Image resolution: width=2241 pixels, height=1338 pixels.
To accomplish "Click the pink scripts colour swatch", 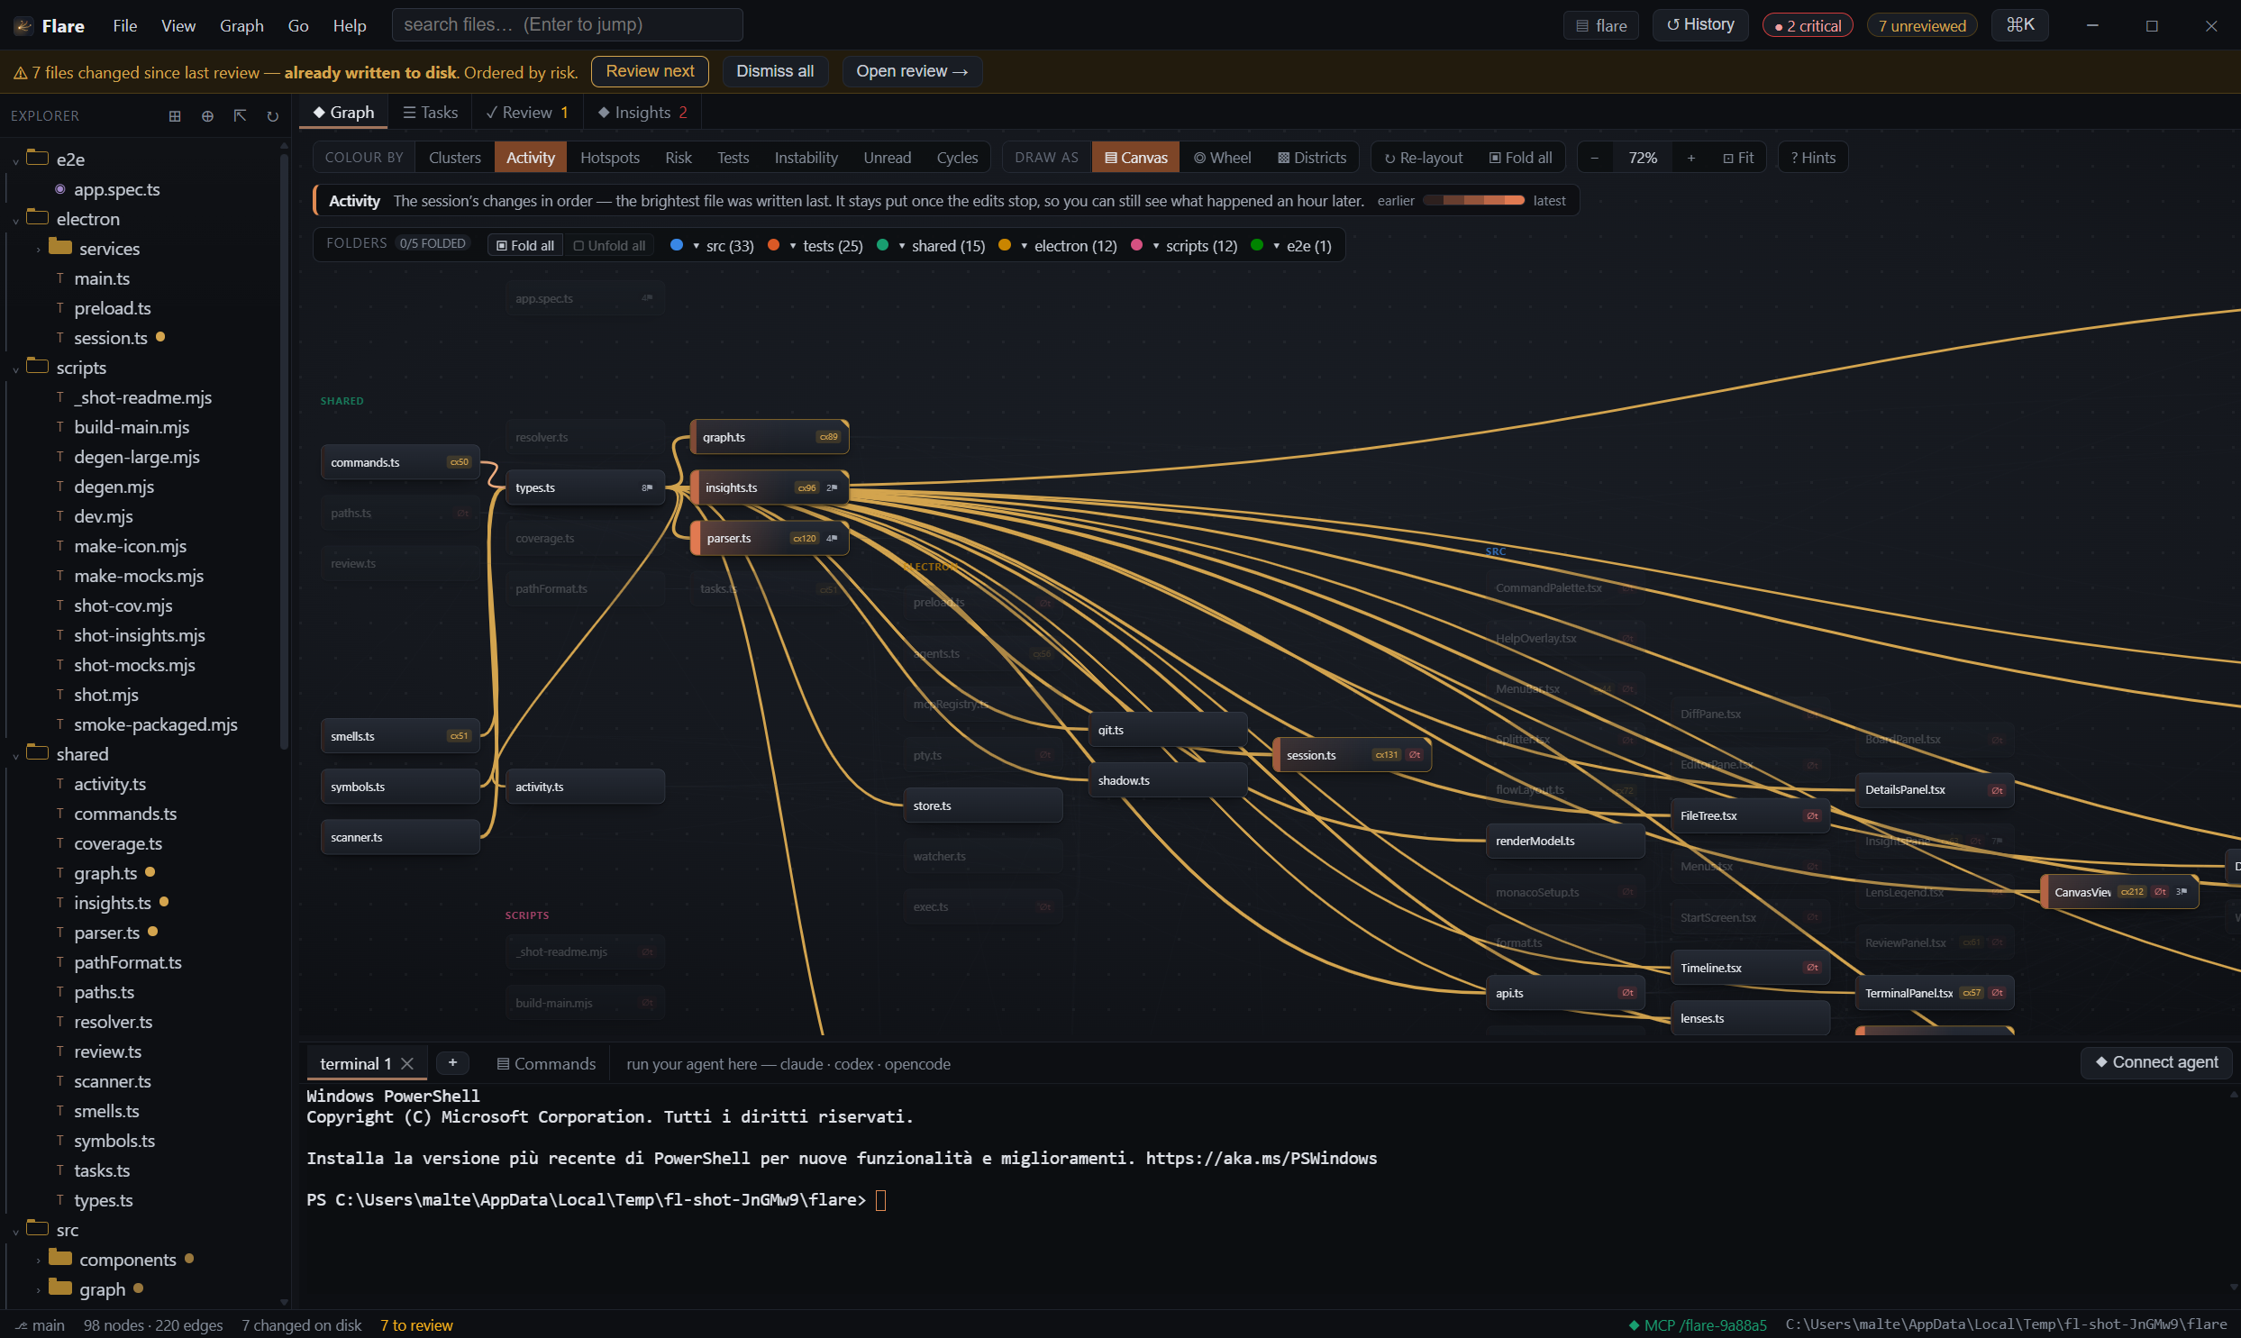I will [x=1137, y=245].
